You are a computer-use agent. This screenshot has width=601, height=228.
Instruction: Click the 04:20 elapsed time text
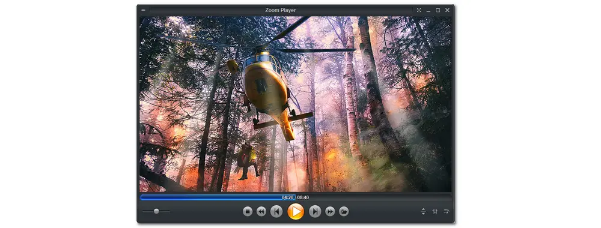pyautogui.click(x=287, y=197)
